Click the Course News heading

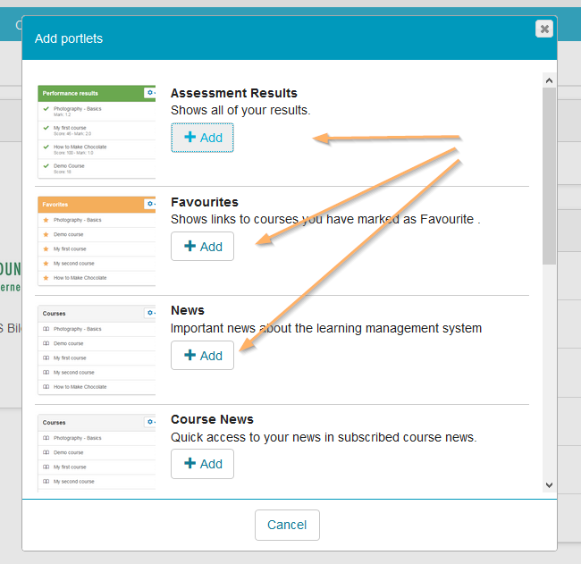pos(211,419)
